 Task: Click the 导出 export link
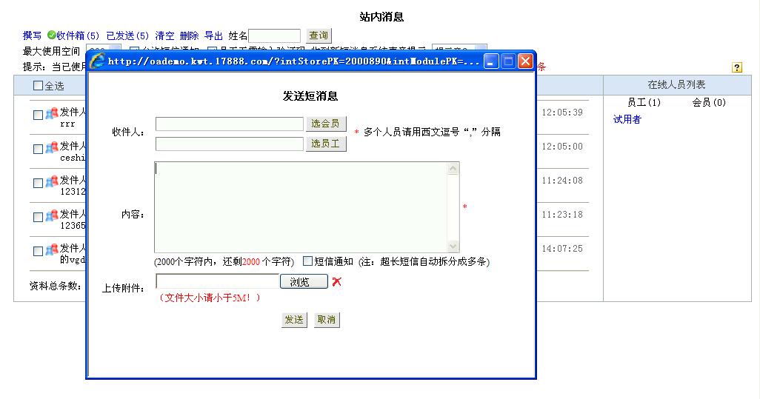(213, 36)
